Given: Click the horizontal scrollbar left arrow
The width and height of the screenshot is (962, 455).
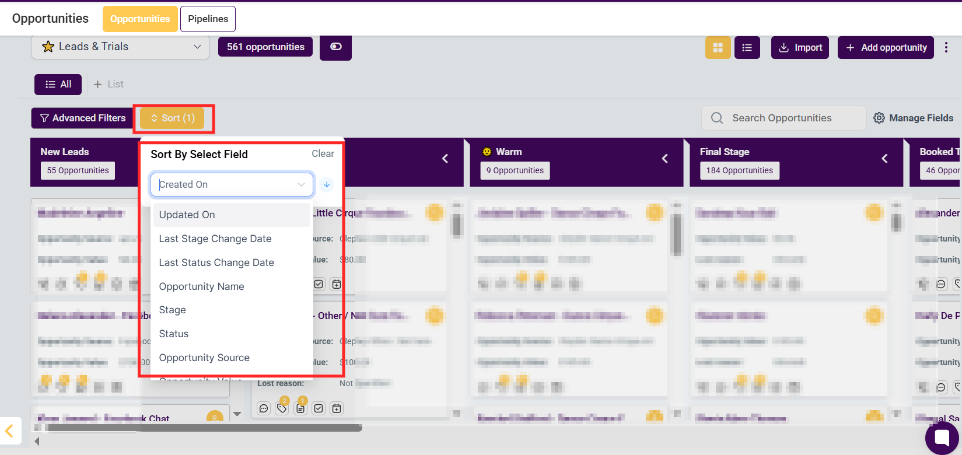Looking at the screenshot, I should click(x=37, y=441).
